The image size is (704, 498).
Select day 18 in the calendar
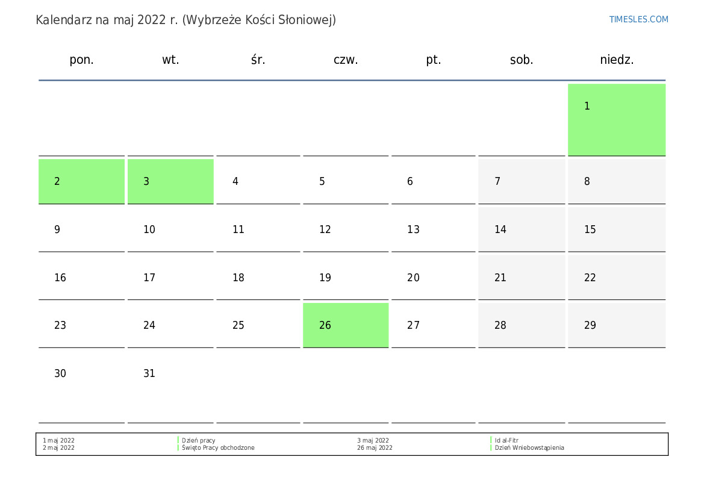pyautogui.click(x=258, y=278)
